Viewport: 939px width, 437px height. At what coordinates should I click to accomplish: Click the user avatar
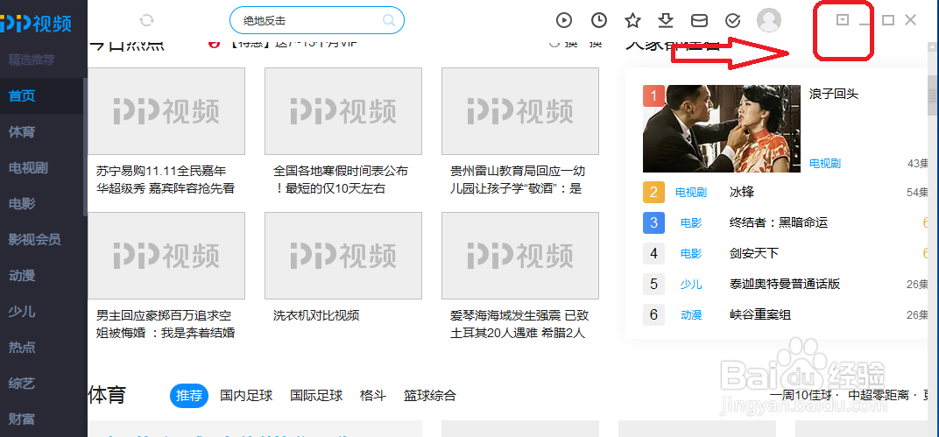769,20
